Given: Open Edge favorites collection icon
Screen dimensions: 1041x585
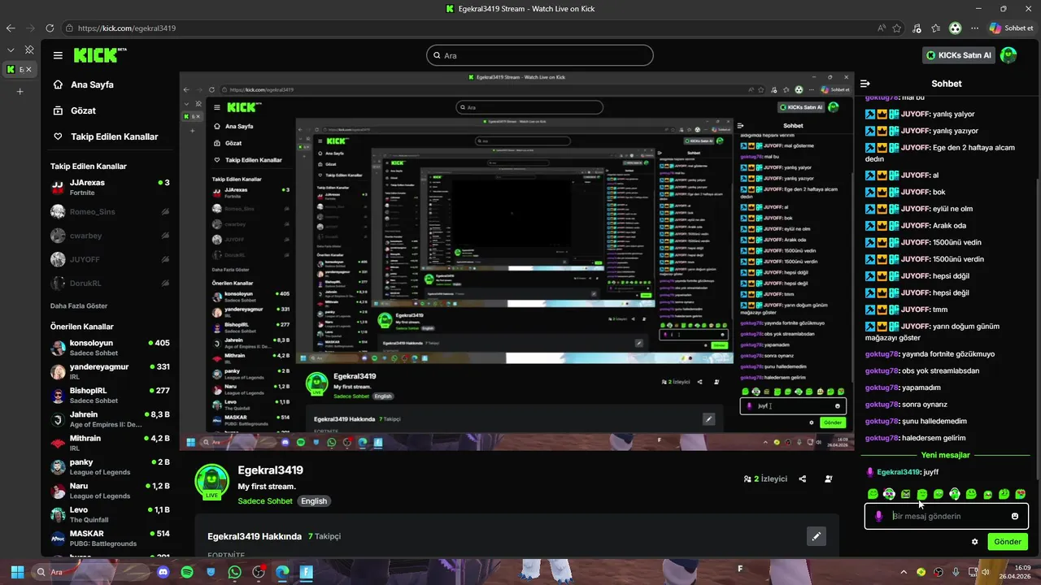Looking at the screenshot, I should 935,28.
